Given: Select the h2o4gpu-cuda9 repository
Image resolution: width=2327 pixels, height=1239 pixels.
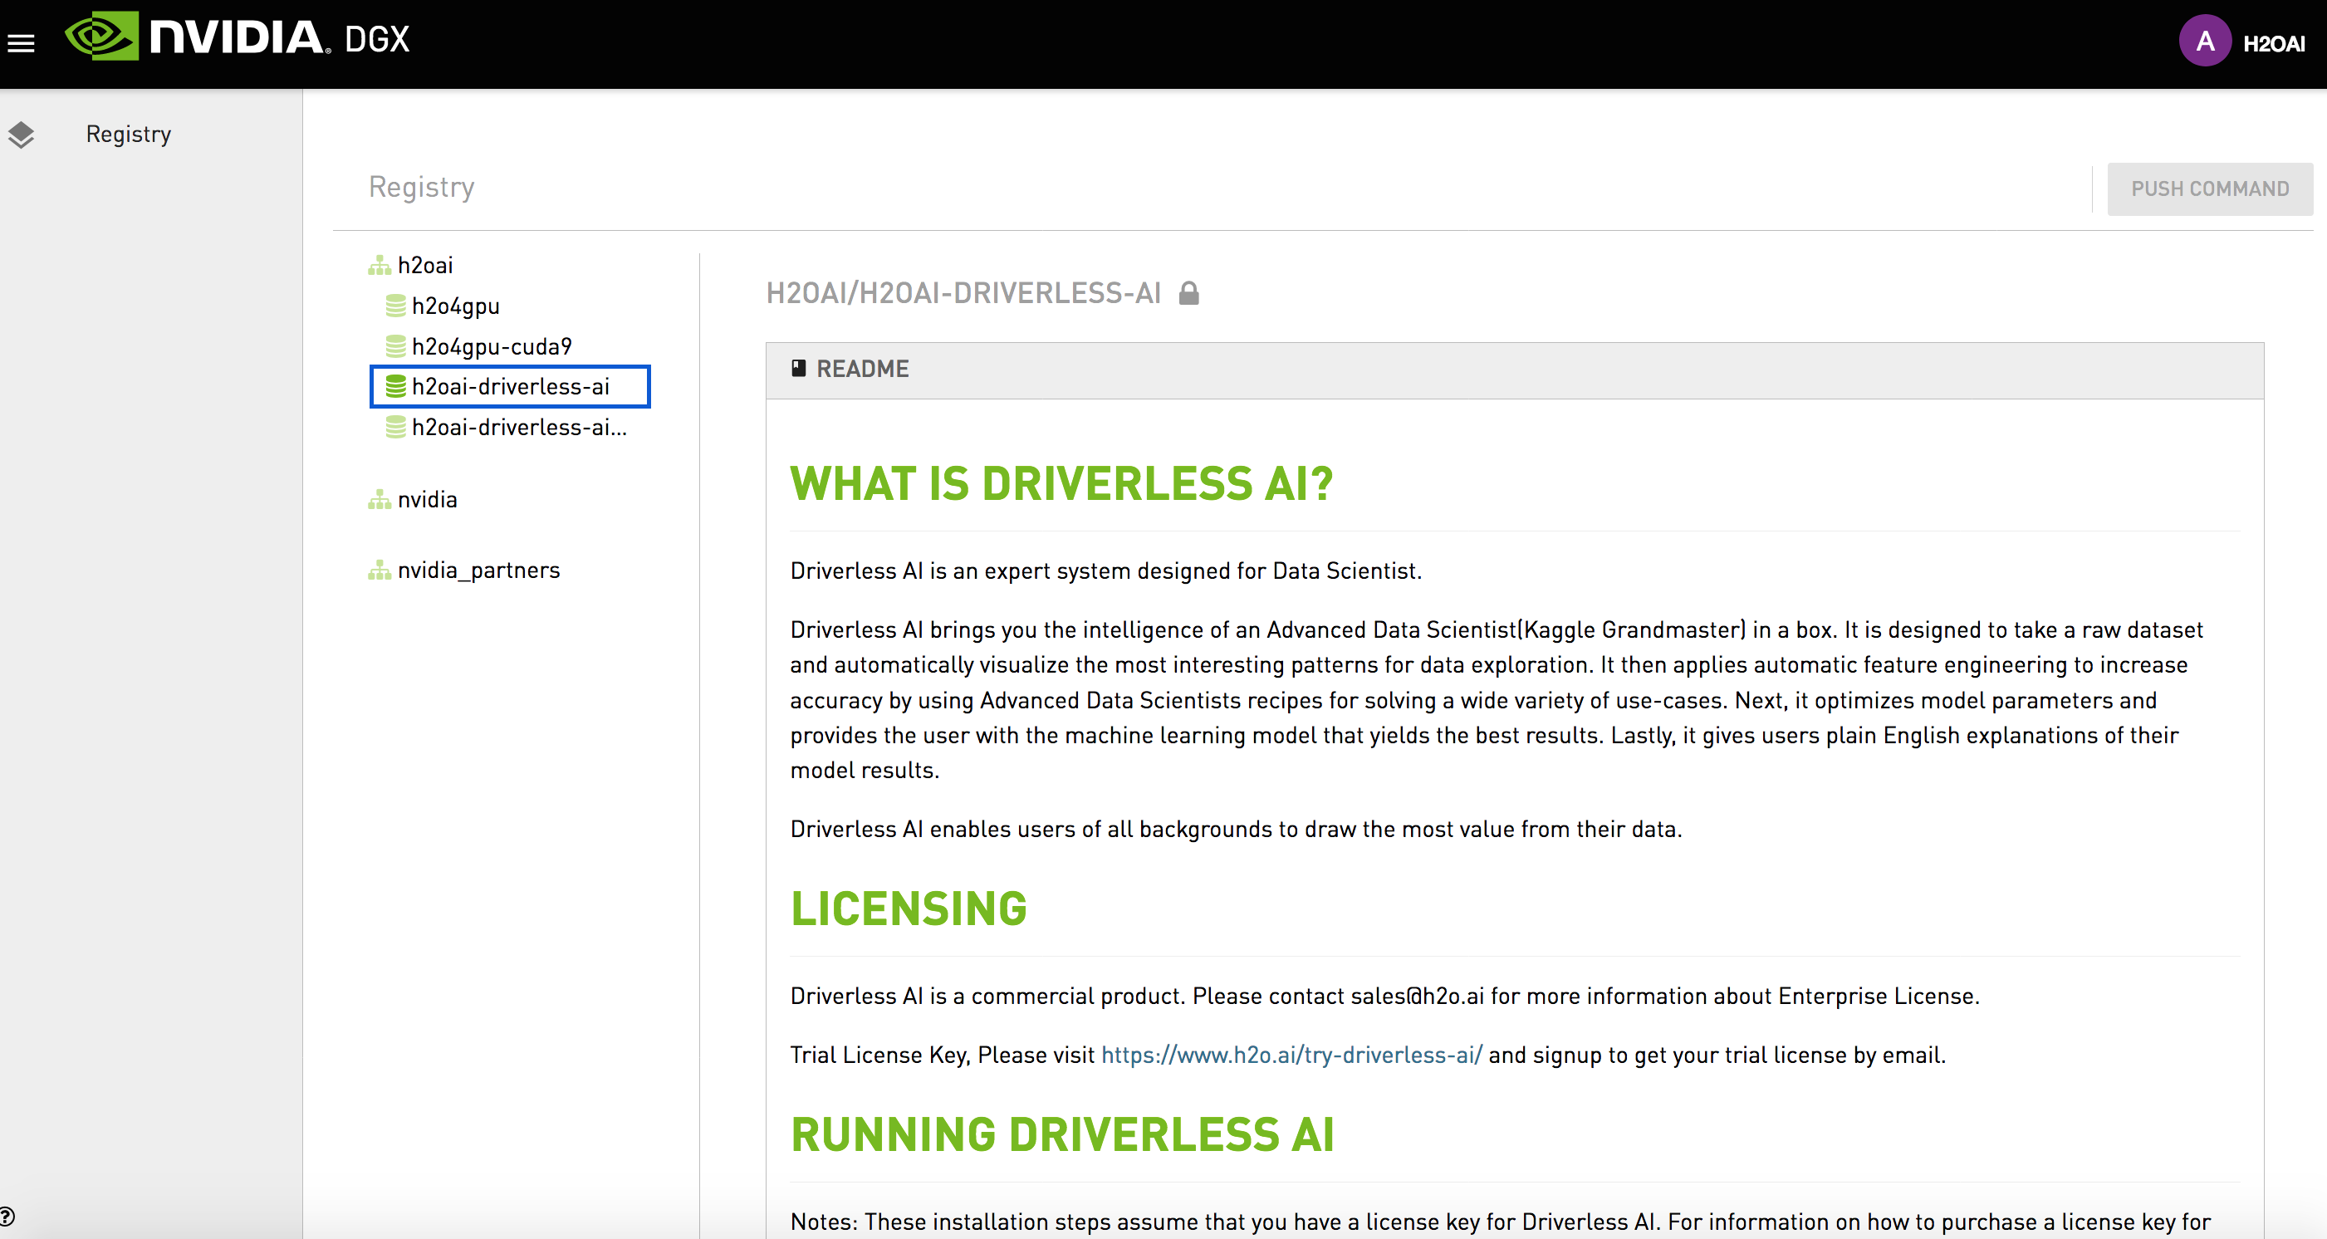Looking at the screenshot, I should point(492,347).
